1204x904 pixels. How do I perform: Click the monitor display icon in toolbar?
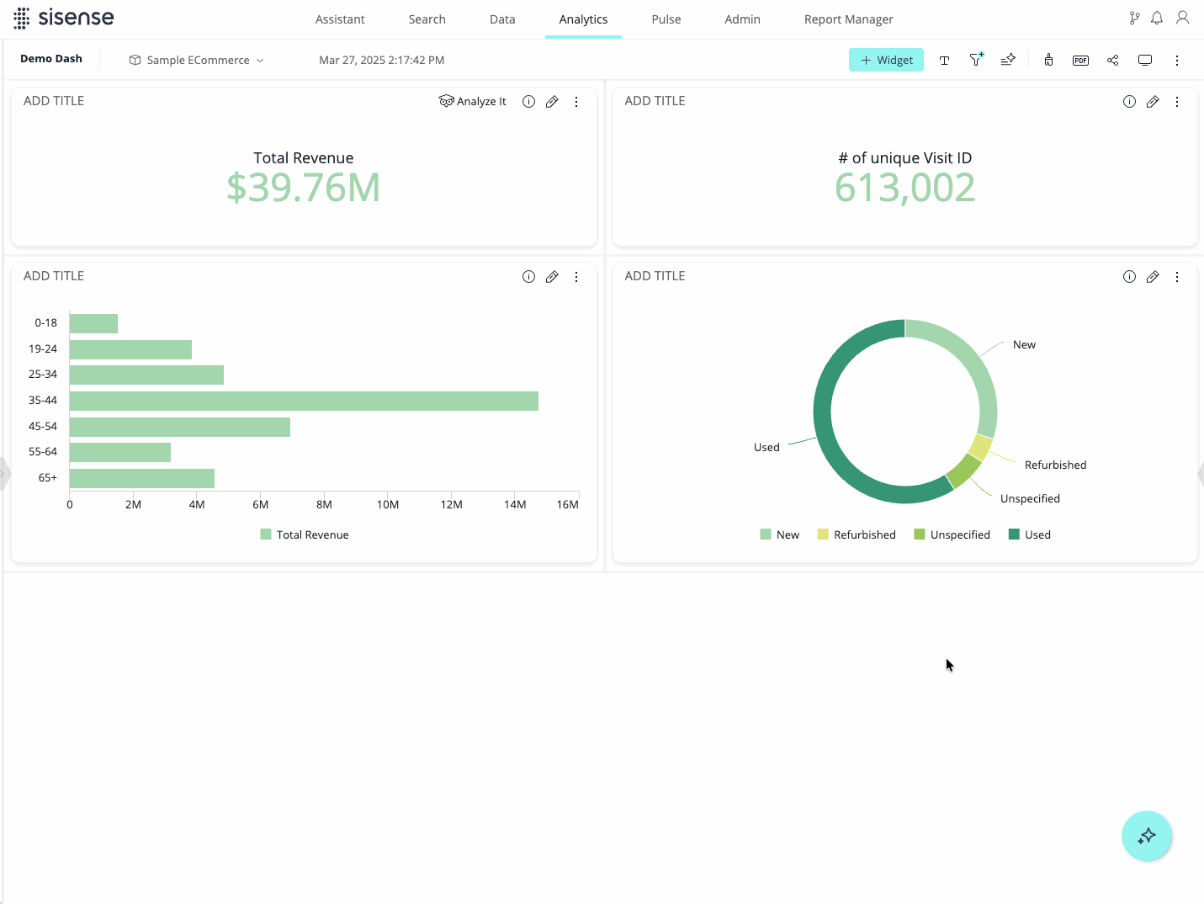coord(1144,61)
